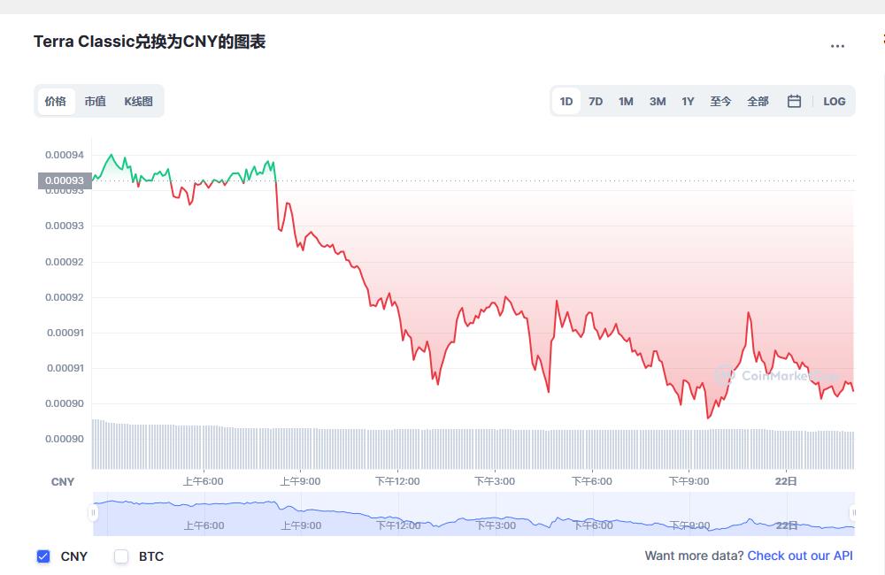Switch to the 价格 price tab
The height and width of the screenshot is (575, 885).
pos(56,102)
